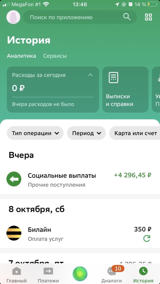The height and width of the screenshot is (284, 160).
Task: Open the grid menu icon
Action: (149, 17)
